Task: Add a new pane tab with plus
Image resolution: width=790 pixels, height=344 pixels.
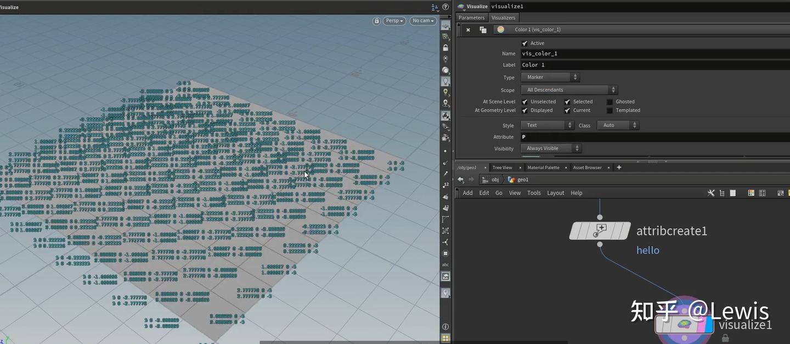Action: coord(619,167)
